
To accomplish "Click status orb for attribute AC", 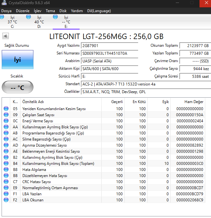I will (x=6, y=139).
